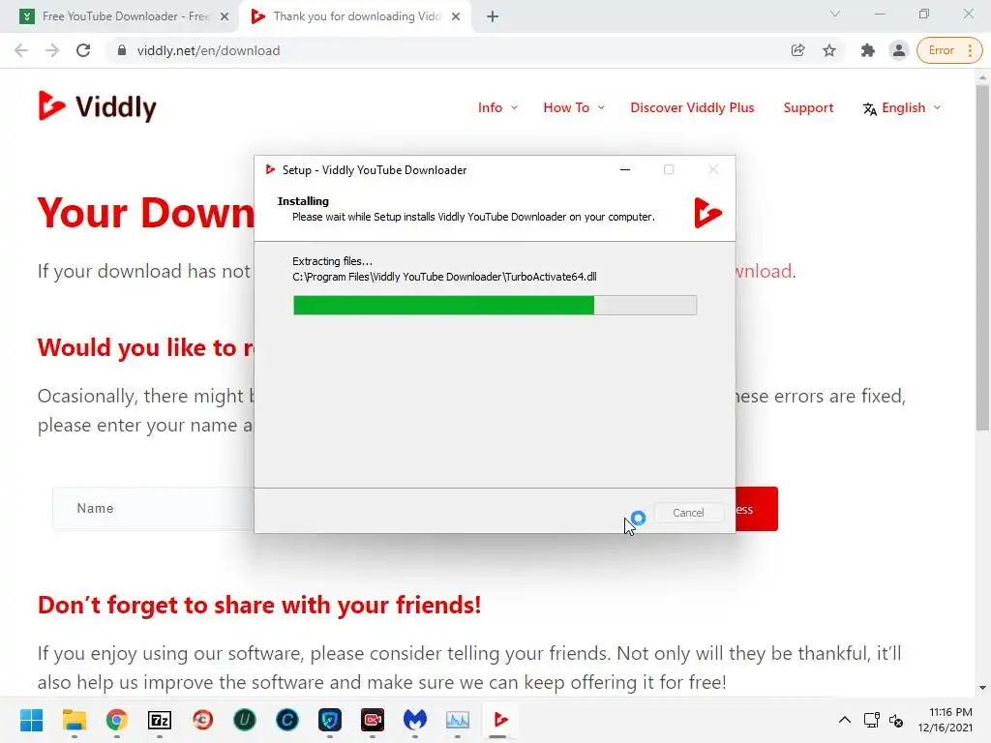Click the 'Don't forget to share' heading
The image size is (991, 743).
259,605
